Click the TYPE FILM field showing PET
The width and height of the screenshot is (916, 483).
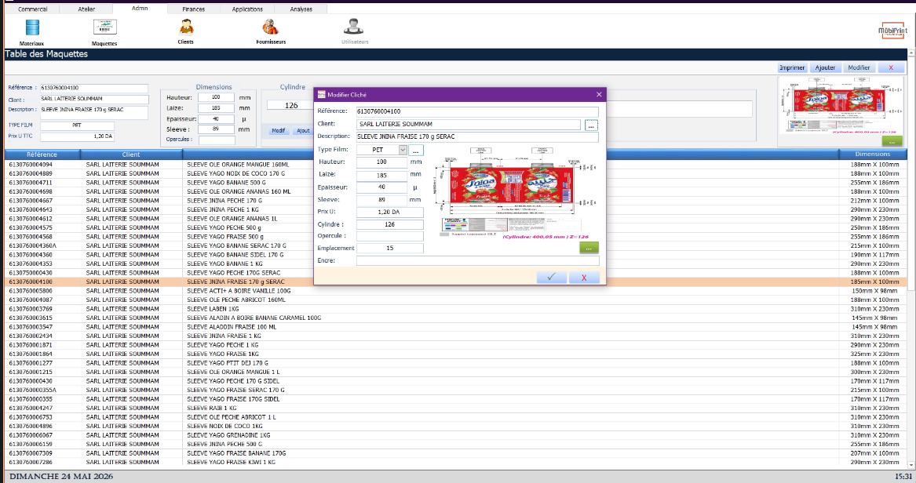[x=77, y=125]
